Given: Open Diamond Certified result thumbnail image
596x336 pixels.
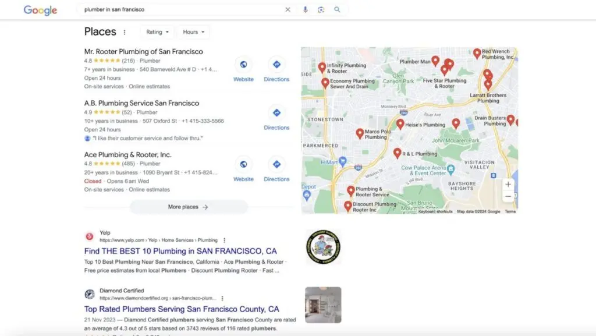Looking at the screenshot, I should [x=323, y=305].
